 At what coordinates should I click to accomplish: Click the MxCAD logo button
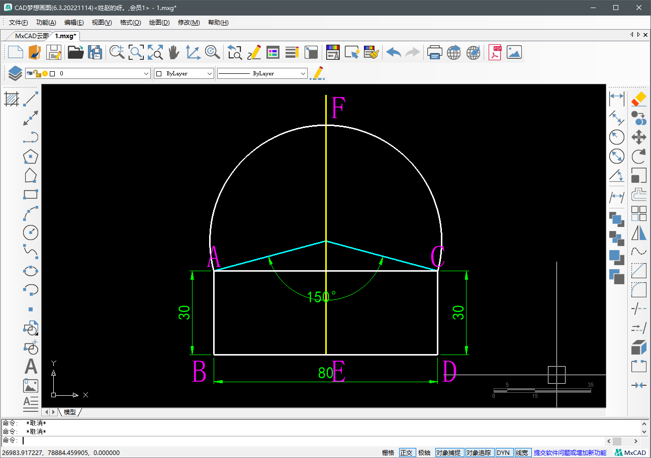pos(630,452)
